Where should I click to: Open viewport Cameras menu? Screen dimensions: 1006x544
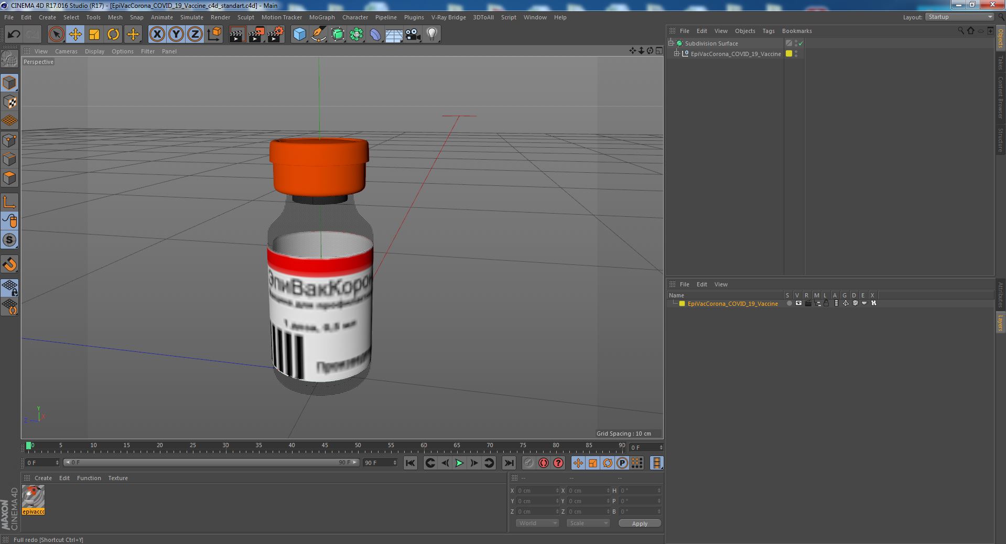pos(66,51)
